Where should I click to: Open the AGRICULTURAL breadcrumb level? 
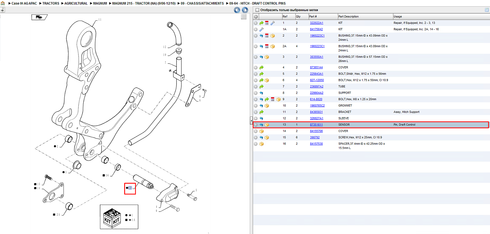point(76,3)
